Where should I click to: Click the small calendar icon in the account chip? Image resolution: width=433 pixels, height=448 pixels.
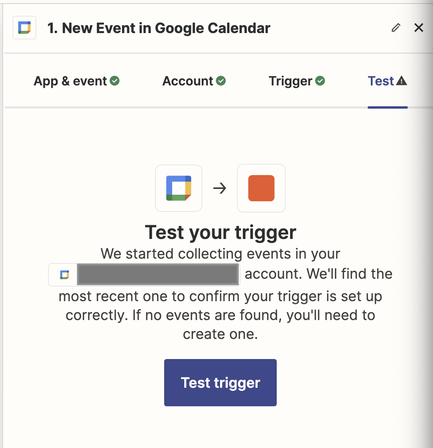65,274
